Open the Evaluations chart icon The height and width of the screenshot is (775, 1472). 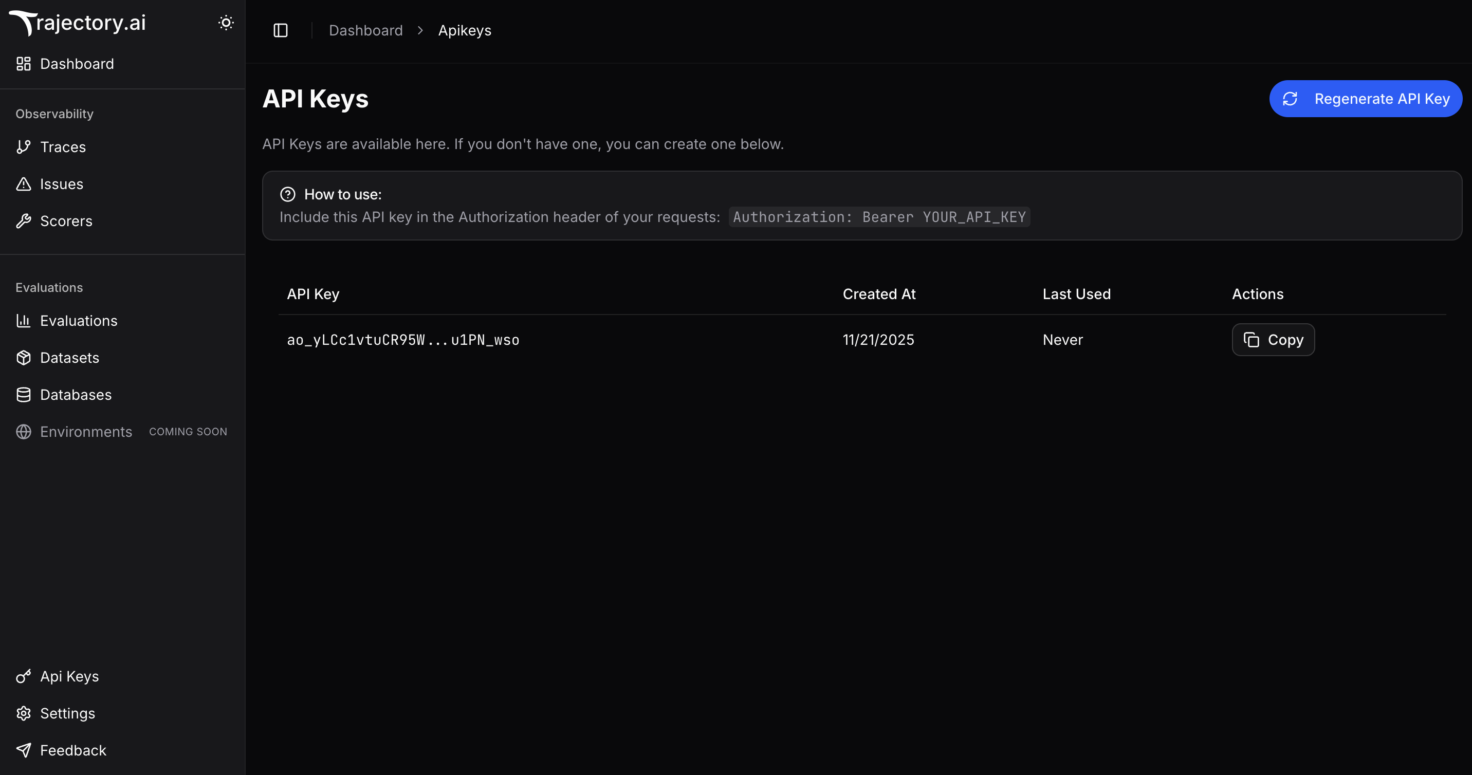(24, 321)
